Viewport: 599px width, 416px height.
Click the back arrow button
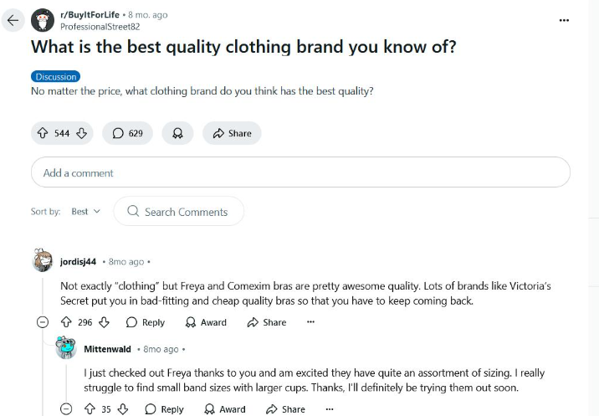(13, 20)
